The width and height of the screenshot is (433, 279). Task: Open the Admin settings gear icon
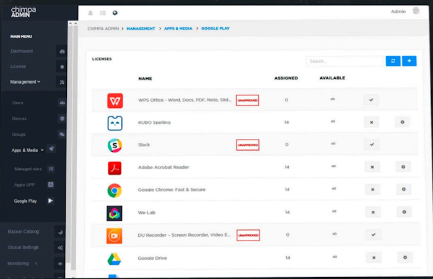pyautogui.click(x=416, y=11)
